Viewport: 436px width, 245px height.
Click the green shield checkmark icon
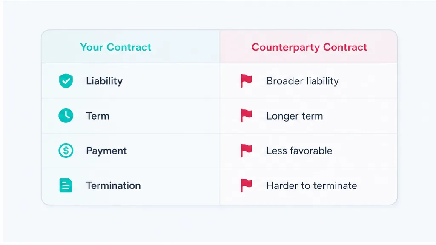coord(66,81)
